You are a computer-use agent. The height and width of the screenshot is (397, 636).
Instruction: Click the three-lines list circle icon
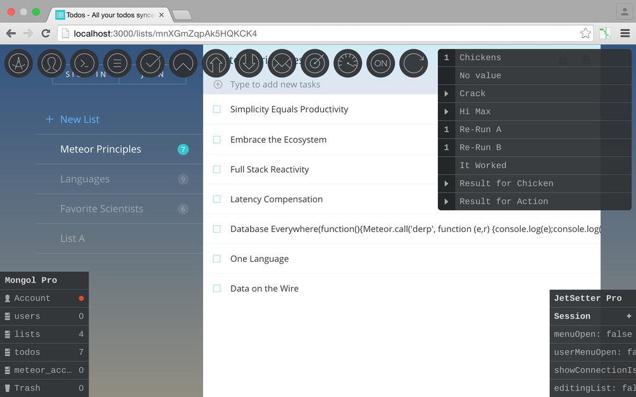[x=117, y=63]
